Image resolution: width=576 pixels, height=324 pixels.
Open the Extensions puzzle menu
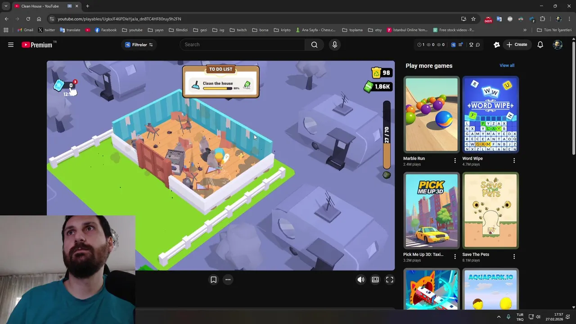542,19
